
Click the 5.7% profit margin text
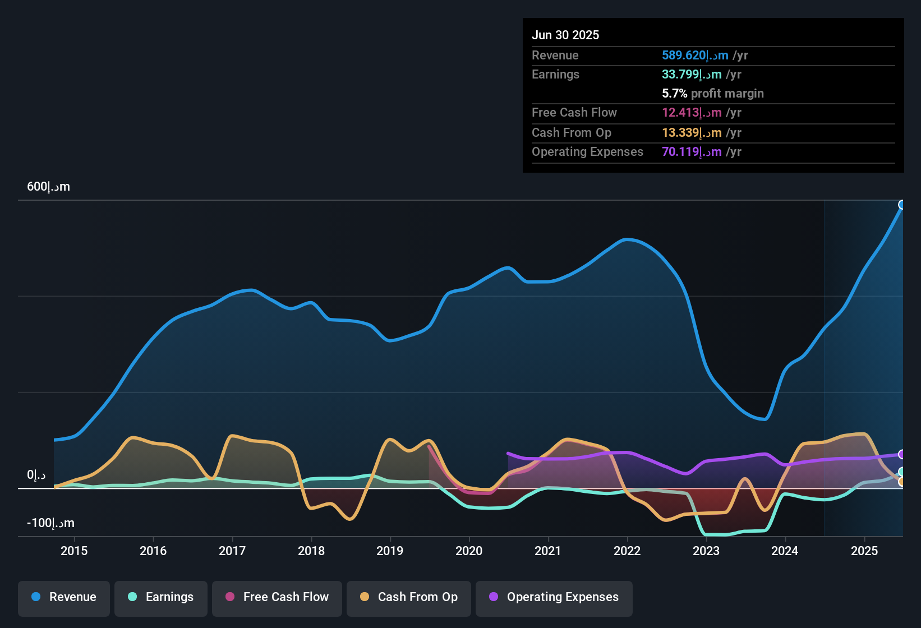click(x=712, y=94)
